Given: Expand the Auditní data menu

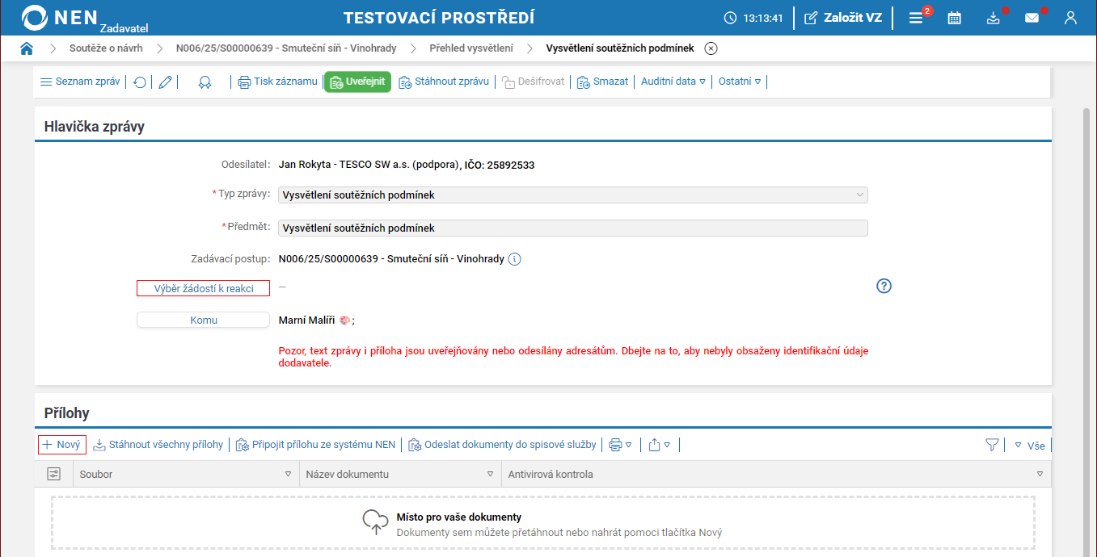Looking at the screenshot, I should pos(673,82).
